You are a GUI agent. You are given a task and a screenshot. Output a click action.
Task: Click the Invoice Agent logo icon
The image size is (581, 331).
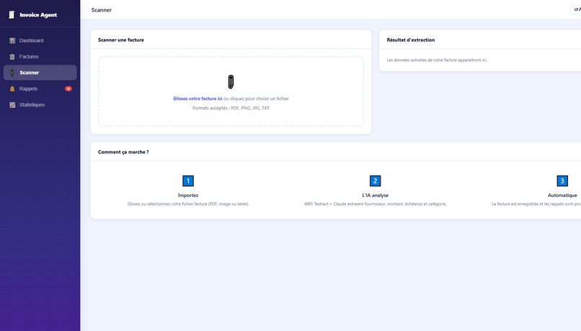[x=12, y=15]
